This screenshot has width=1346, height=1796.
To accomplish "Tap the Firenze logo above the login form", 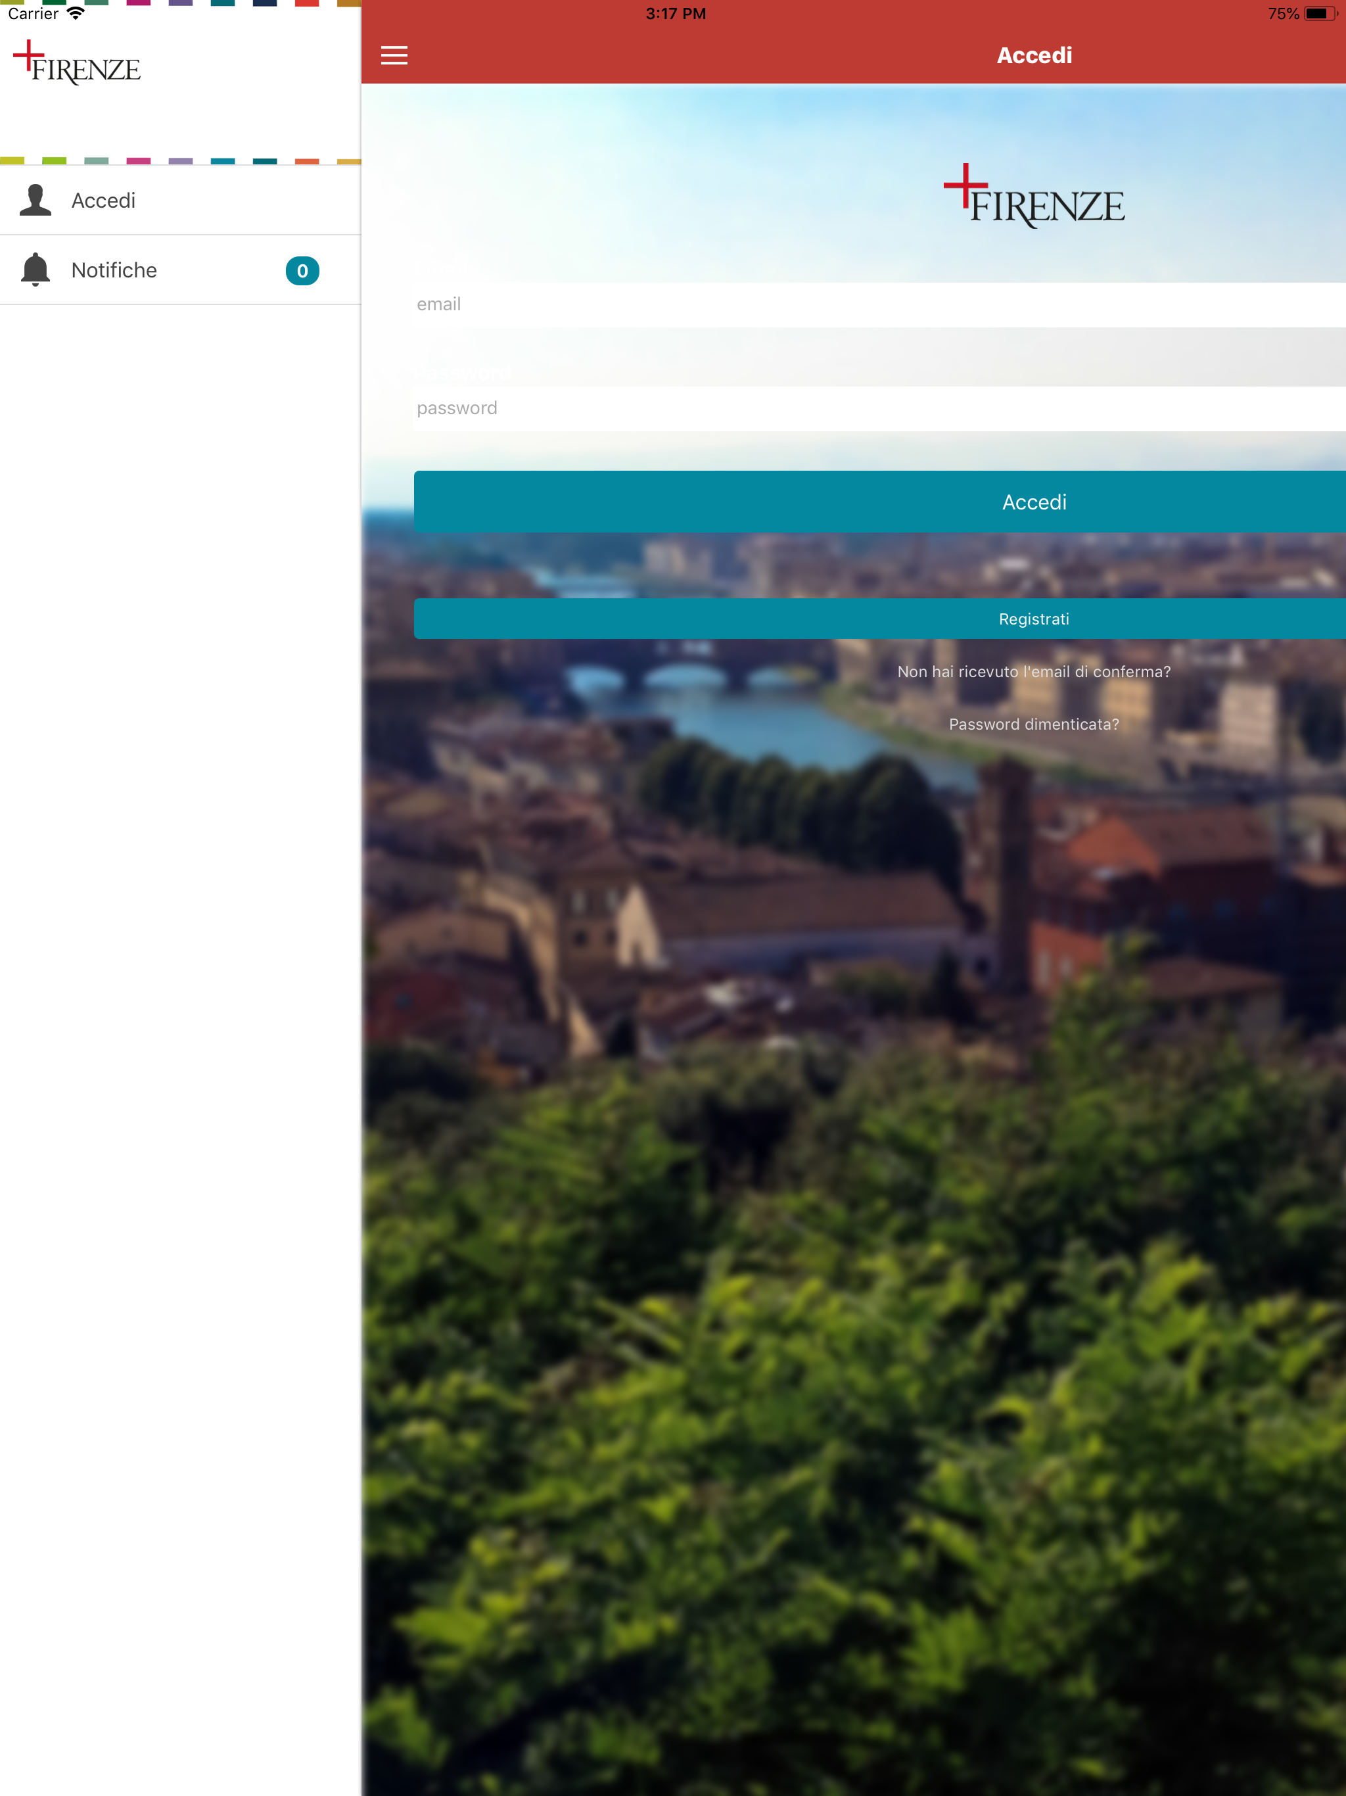I will [x=1033, y=196].
